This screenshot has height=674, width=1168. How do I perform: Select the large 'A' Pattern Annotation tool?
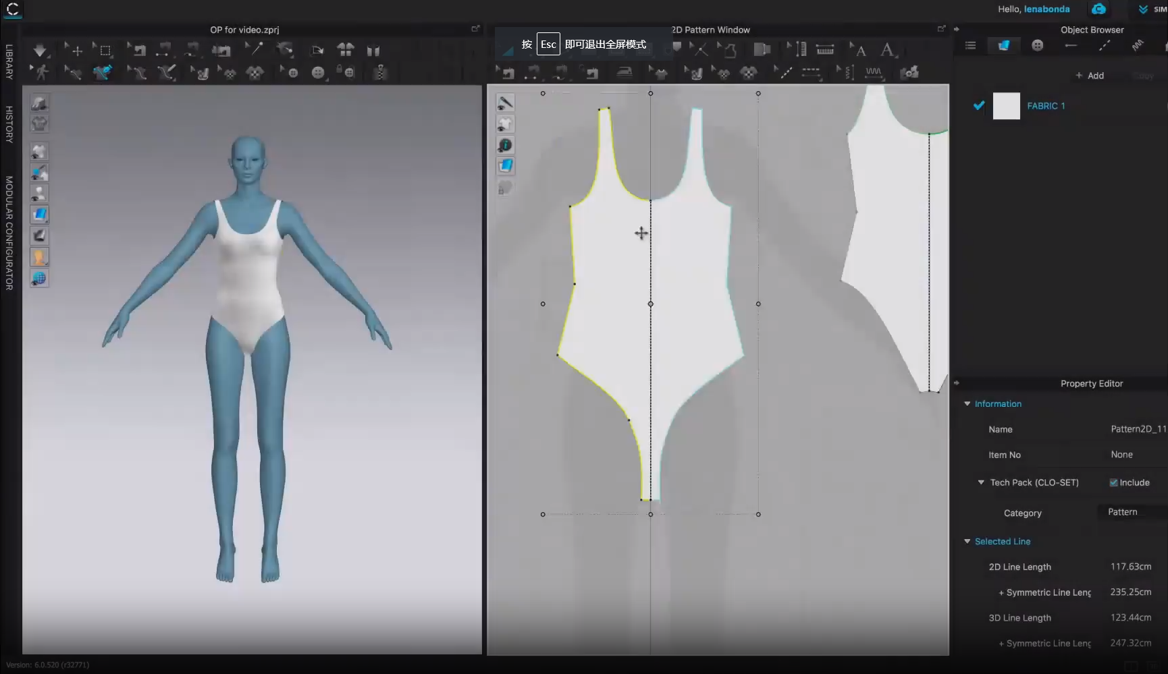888,50
